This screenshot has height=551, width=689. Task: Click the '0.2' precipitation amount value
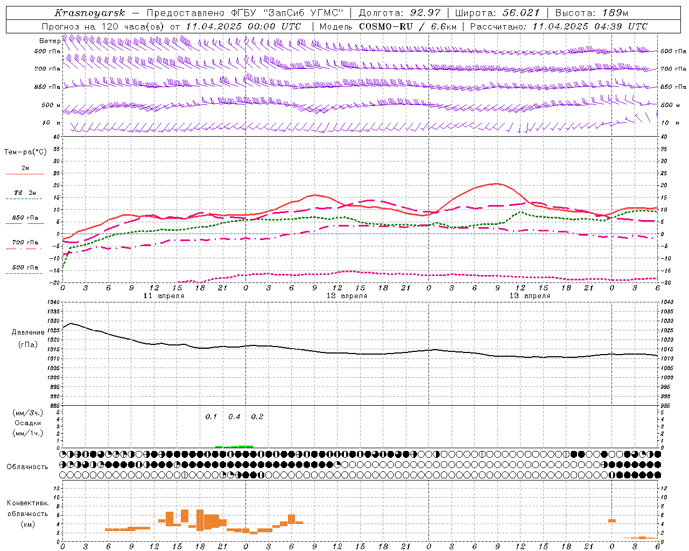click(x=257, y=417)
